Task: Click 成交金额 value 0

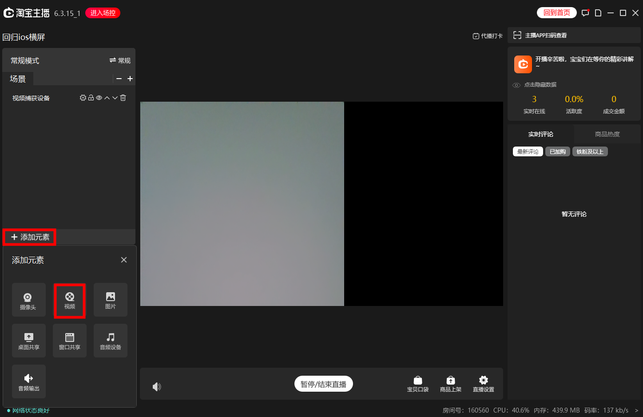Action: click(x=614, y=99)
